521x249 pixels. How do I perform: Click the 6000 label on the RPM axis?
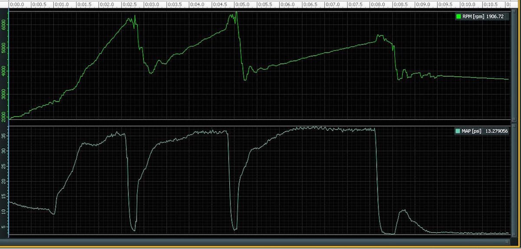[x=4, y=26]
